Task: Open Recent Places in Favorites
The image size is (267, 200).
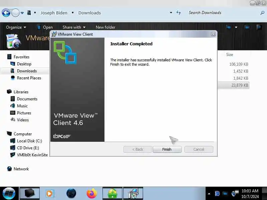Action: click(29, 78)
